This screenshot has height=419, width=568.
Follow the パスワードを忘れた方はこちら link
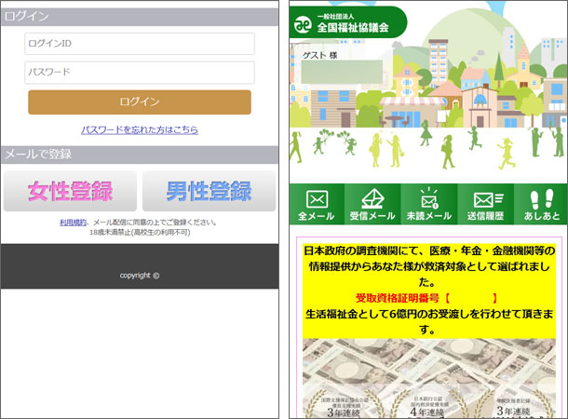coord(140,130)
